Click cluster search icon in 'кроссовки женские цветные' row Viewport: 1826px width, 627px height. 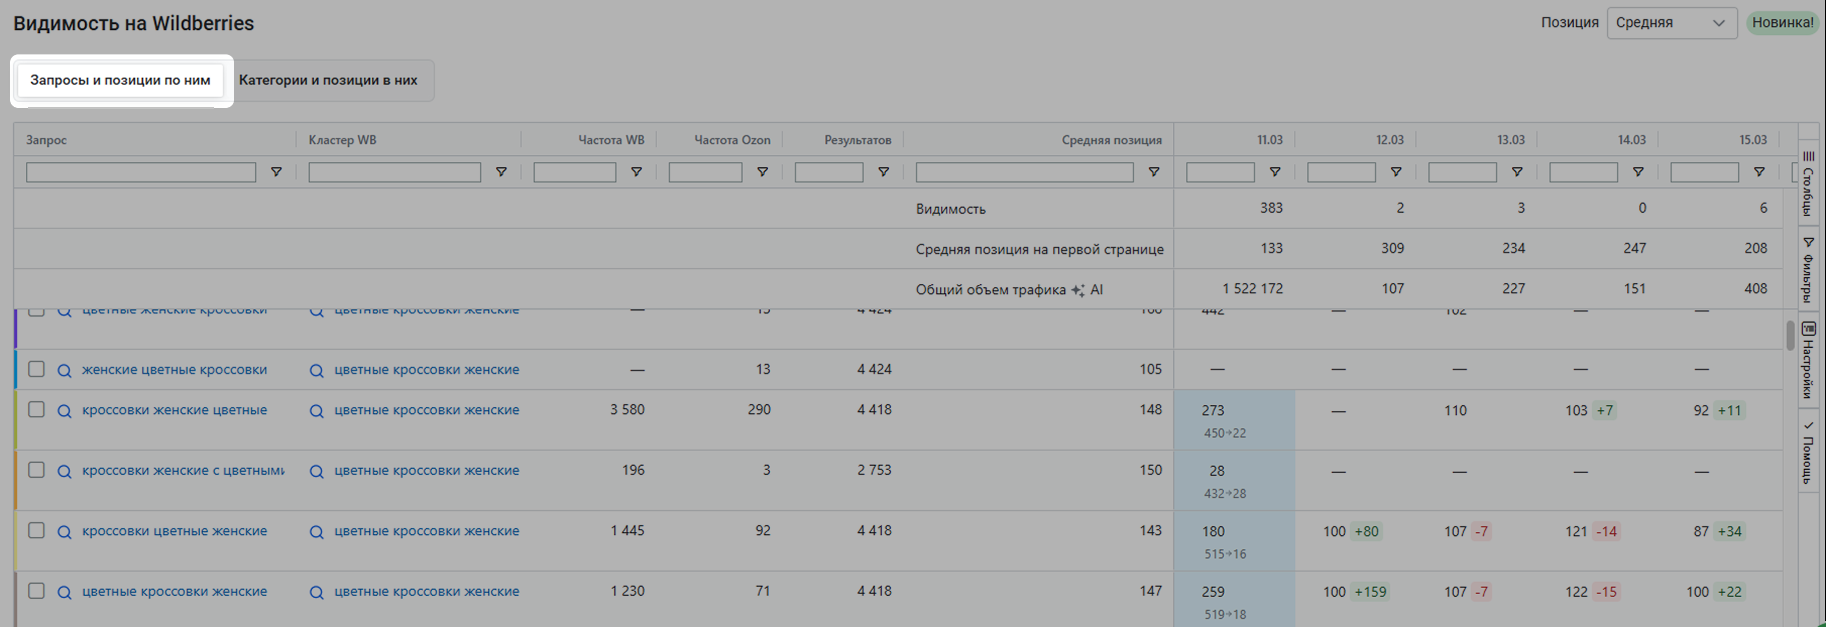[x=317, y=411]
